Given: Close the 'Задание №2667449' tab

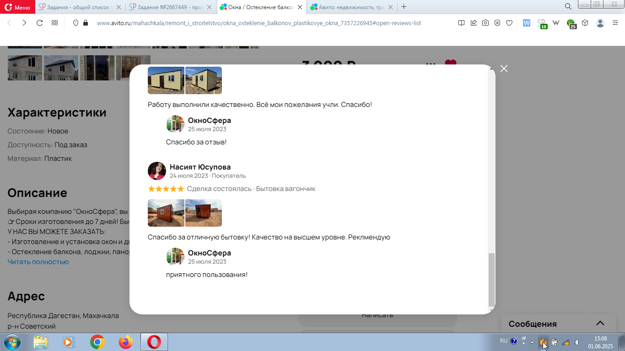Looking at the screenshot, I should 210,7.
